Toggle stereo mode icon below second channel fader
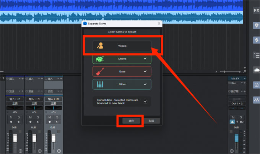The height and width of the screenshot is (154, 260). (x=40, y=151)
